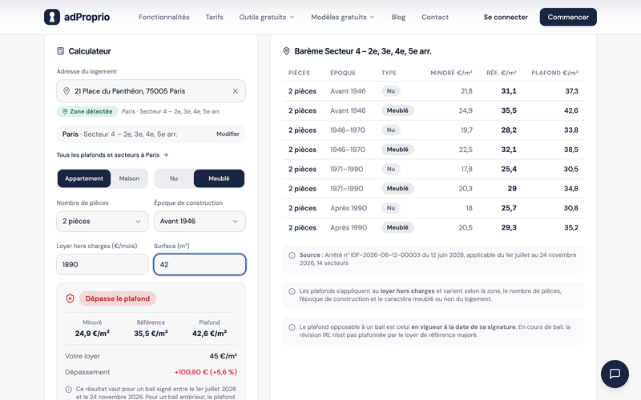This screenshot has height=400, width=641.
Task: Click the red shield icon near Dépasse le plafond
Action: [70, 298]
